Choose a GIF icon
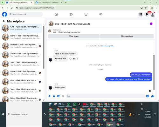159x127 pixels. click(x=63, y=96)
